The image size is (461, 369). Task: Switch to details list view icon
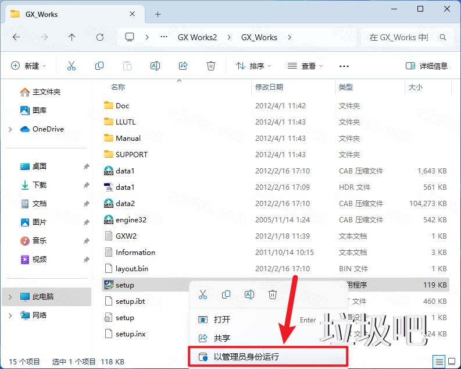coord(439,361)
